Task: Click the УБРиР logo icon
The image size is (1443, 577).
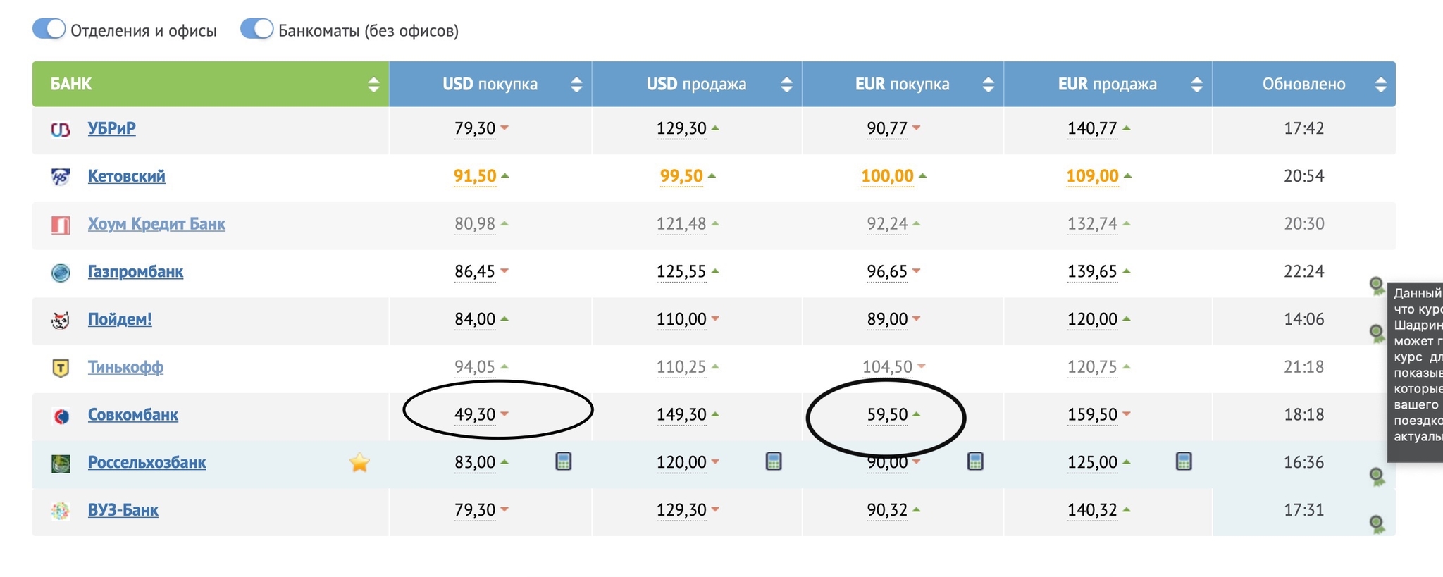Action: click(x=61, y=130)
